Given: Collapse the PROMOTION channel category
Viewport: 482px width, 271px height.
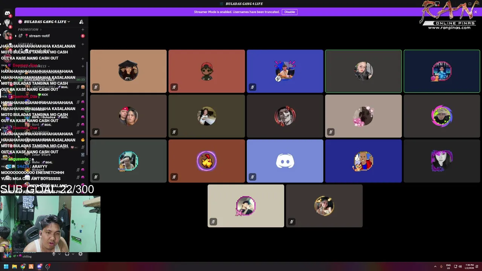Looking at the screenshot, I should (29, 29).
